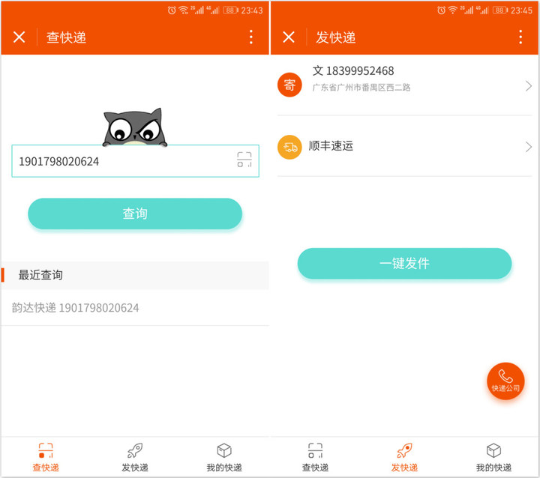This screenshot has height=478, width=540.
Task: Open sender entry 文 18399952468
Action: (353, 71)
